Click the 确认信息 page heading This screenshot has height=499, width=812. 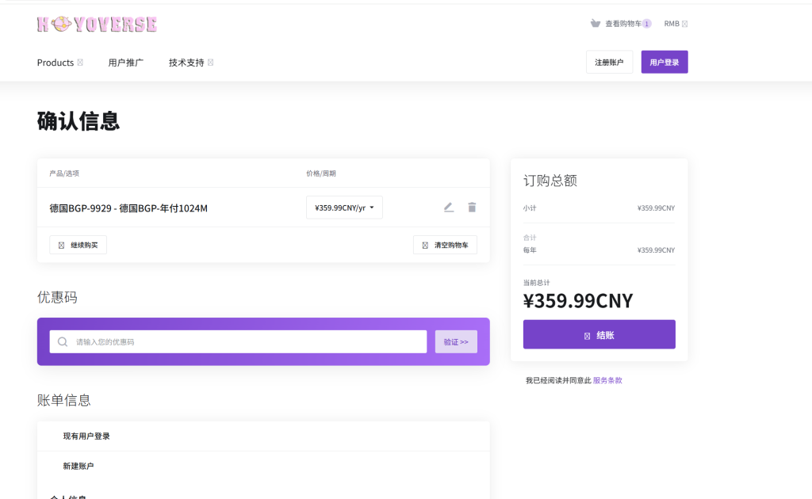pos(79,121)
